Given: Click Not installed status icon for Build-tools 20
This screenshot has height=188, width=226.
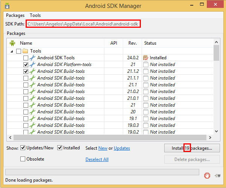Looking at the screenshot, I should [145, 112].
